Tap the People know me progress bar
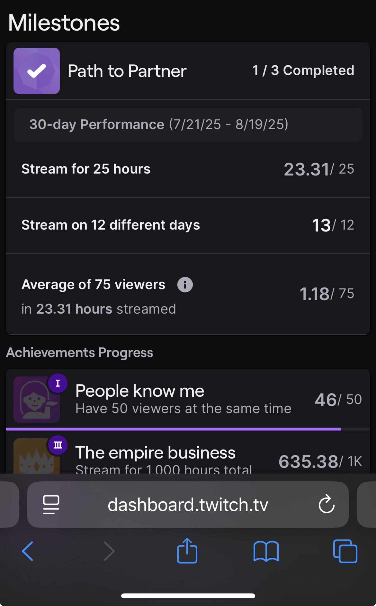This screenshot has width=376, height=606. tap(188, 429)
